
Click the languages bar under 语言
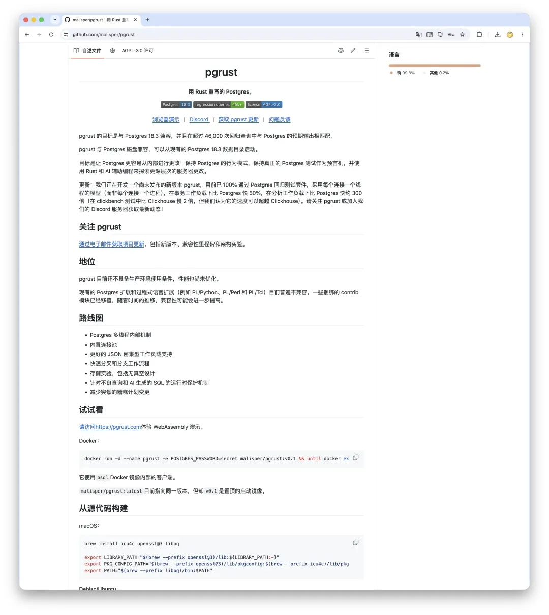click(x=435, y=66)
